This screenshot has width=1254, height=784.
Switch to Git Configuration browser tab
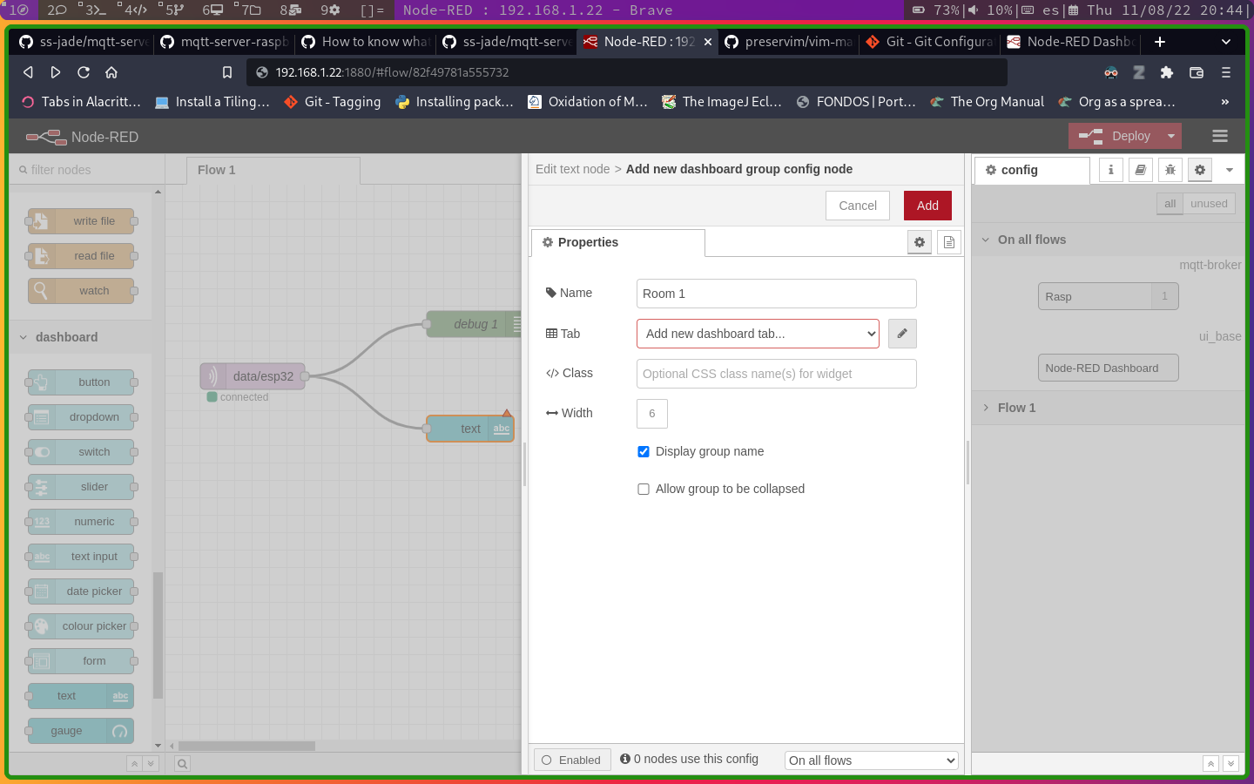click(928, 42)
